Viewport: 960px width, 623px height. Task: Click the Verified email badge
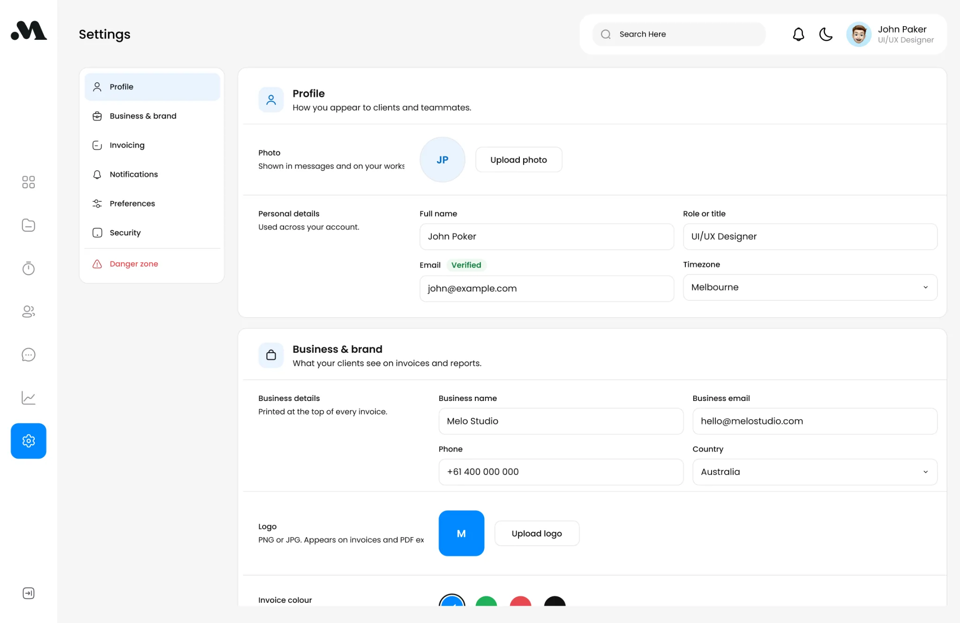tap(466, 265)
